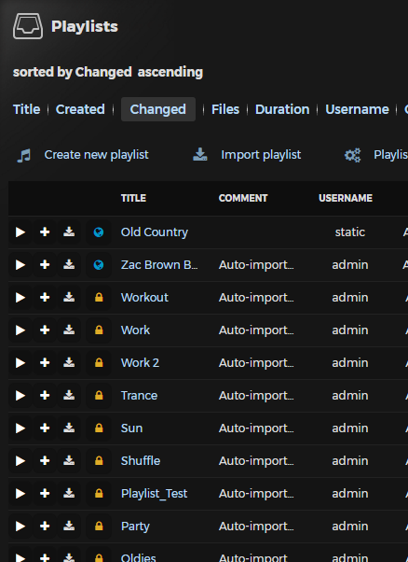Click the lock icon for Shuffle
The image size is (408, 562).
(x=99, y=460)
